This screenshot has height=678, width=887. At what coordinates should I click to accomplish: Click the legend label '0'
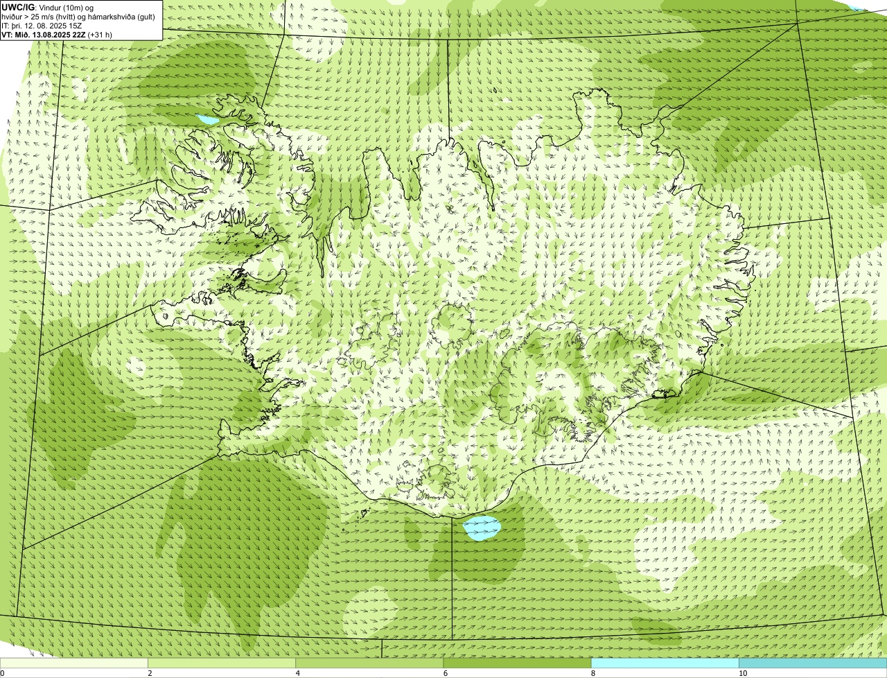pos(3,673)
